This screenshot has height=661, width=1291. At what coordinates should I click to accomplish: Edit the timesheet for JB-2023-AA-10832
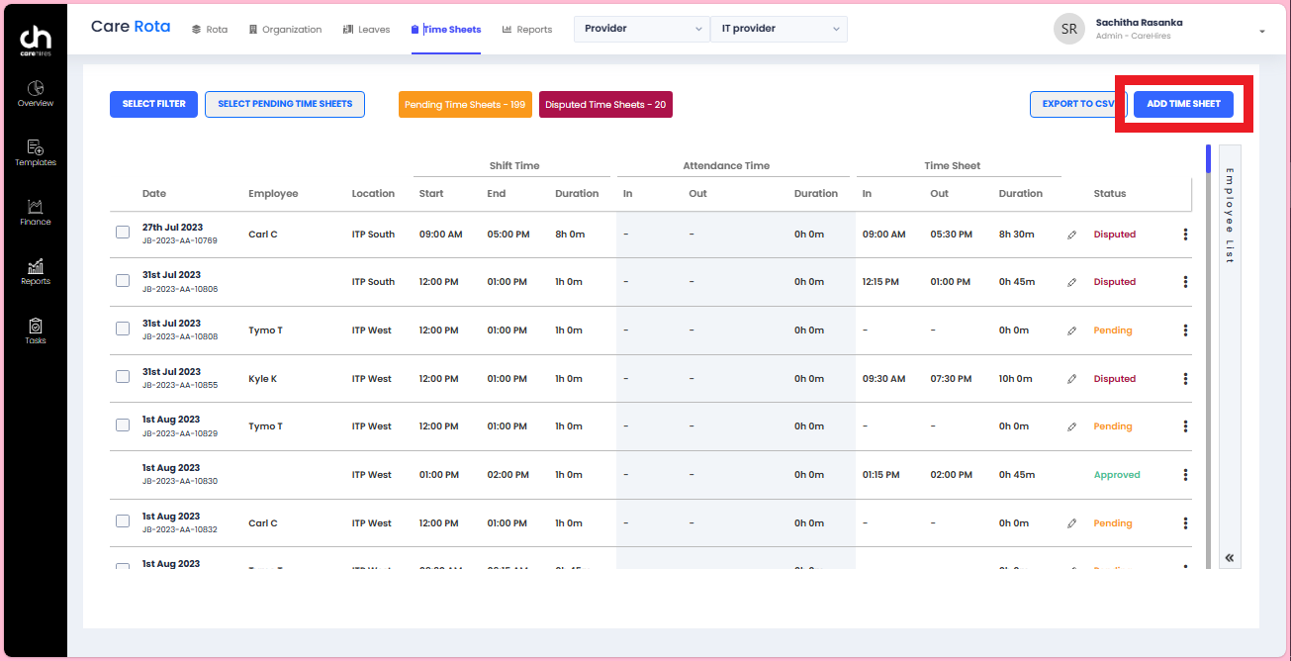pos(1071,524)
